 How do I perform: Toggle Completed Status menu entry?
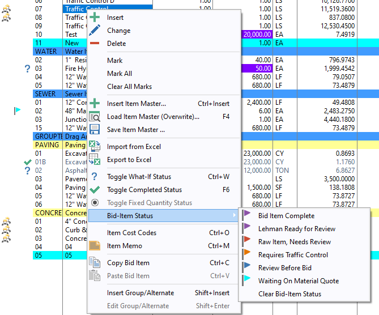click(x=144, y=190)
